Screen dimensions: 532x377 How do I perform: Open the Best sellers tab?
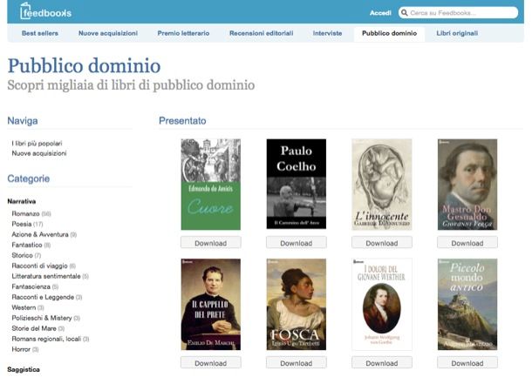[x=40, y=33]
